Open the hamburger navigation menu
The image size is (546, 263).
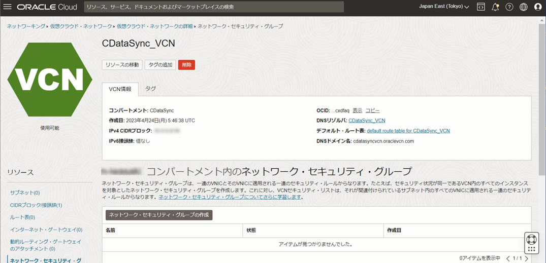tap(8, 7)
